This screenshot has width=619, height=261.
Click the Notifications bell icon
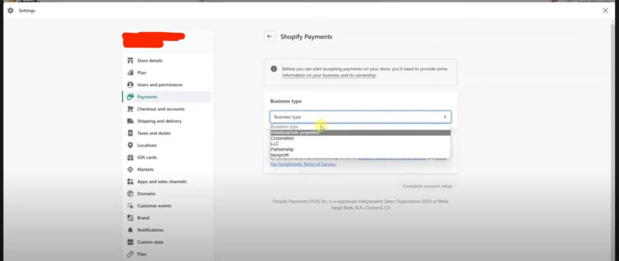pos(130,230)
